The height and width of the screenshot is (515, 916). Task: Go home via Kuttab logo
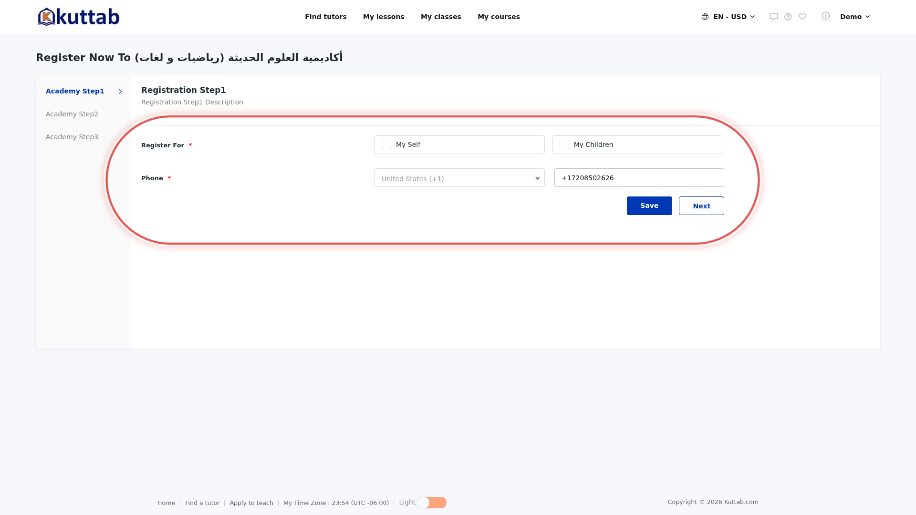(x=79, y=17)
